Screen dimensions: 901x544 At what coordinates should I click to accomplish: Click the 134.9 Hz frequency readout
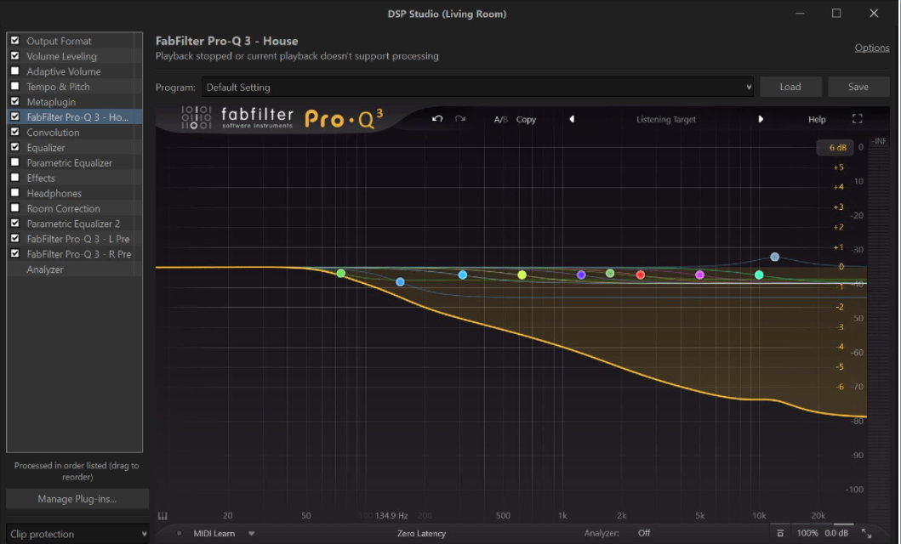(x=391, y=515)
